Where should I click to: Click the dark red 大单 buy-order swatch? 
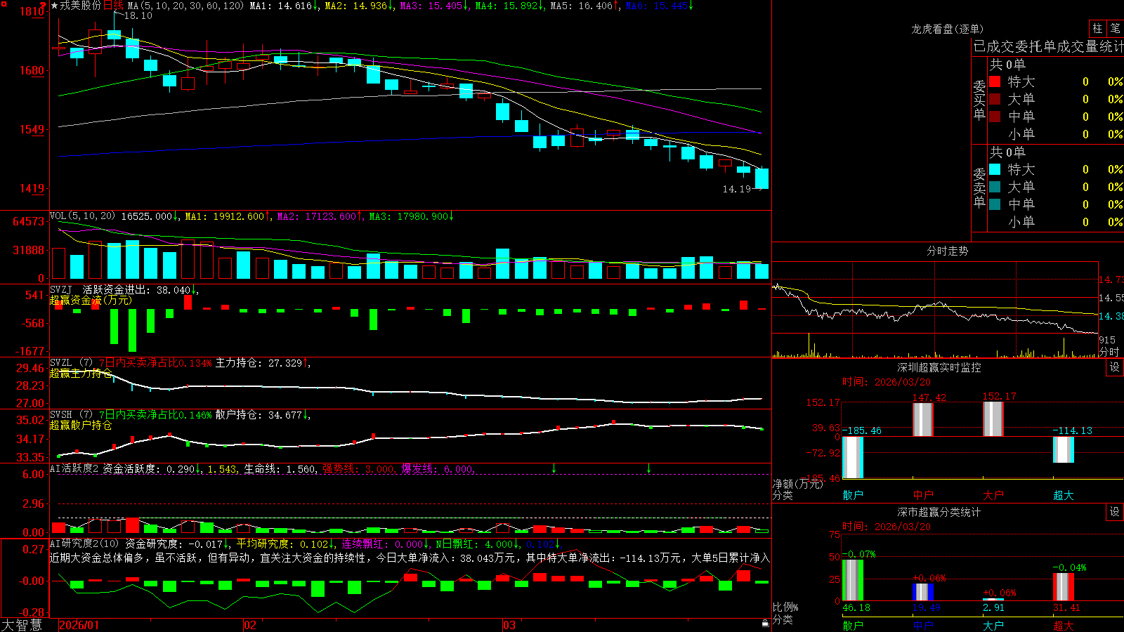pos(995,99)
